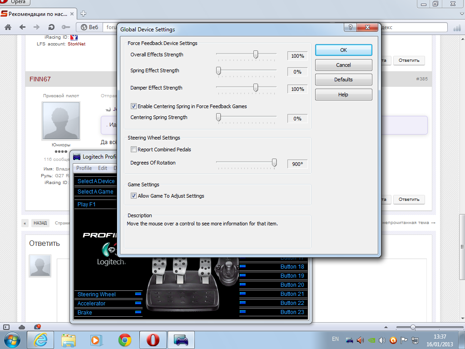Uncheck Enable Centering Spring in Force Feedback Games

(134, 106)
